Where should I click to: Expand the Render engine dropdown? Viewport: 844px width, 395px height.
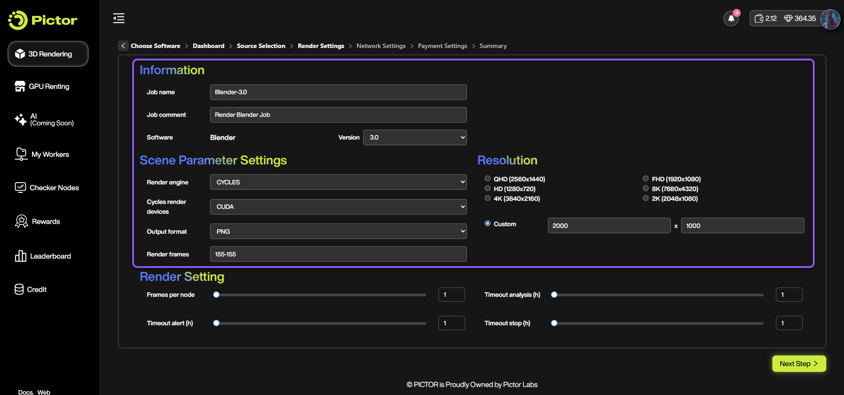click(338, 182)
